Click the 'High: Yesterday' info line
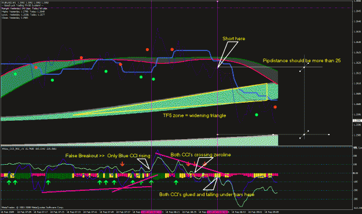The width and height of the screenshot is (362, 214). (x=23, y=12)
